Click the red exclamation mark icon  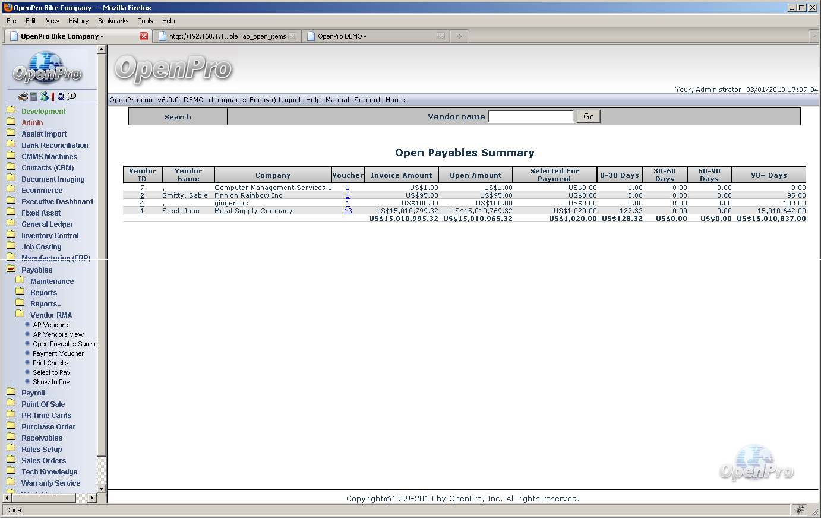click(53, 96)
